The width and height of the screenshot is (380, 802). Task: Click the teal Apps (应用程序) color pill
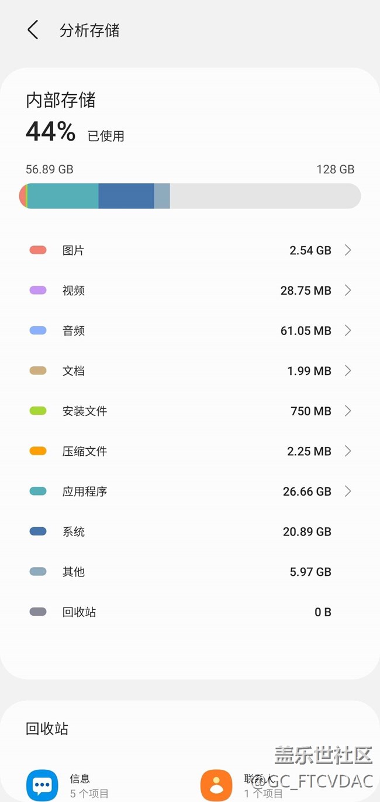click(x=38, y=491)
